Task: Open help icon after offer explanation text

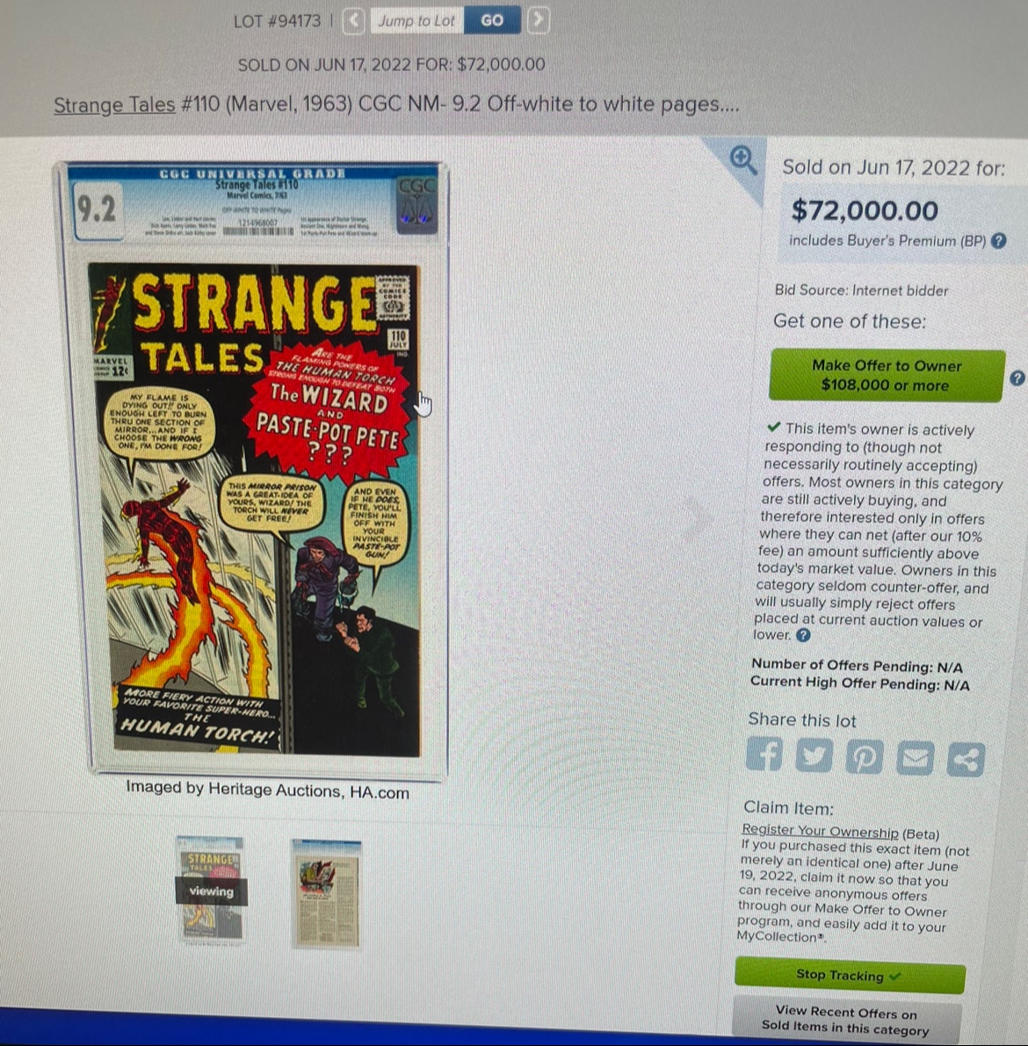Action: tap(804, 635)
